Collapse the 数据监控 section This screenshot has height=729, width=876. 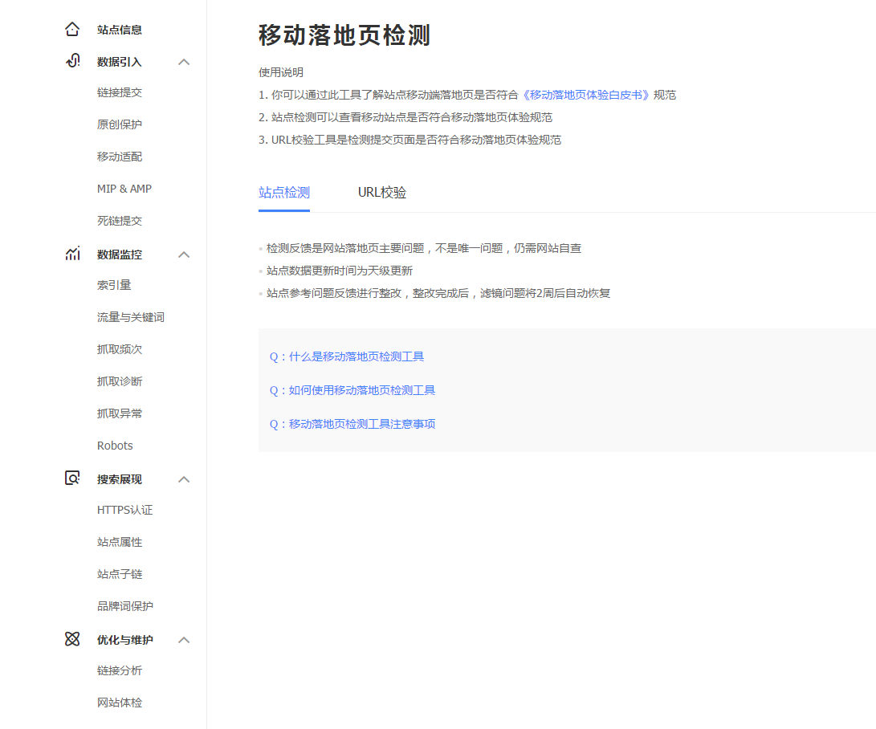(184, 254)
